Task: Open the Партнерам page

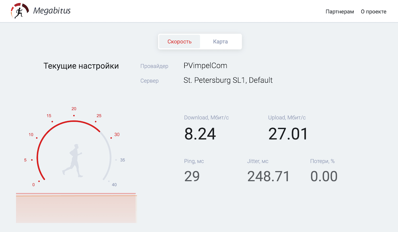Action: [339, 12]
